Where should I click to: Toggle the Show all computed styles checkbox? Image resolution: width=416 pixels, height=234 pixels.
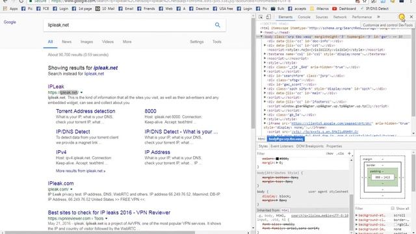tap(393, 208)
